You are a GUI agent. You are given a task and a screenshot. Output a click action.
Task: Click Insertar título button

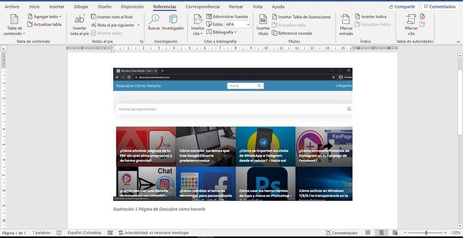point(263,25)
